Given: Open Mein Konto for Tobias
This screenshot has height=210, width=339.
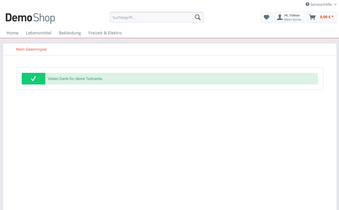Looking at the screenshot, I should (x=289, y=17).
